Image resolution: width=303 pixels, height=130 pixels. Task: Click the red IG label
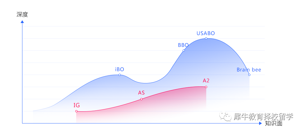(x=77, y=105)
